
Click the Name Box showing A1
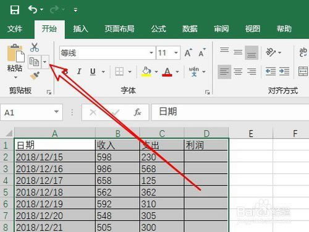click(x=32, y=113)
